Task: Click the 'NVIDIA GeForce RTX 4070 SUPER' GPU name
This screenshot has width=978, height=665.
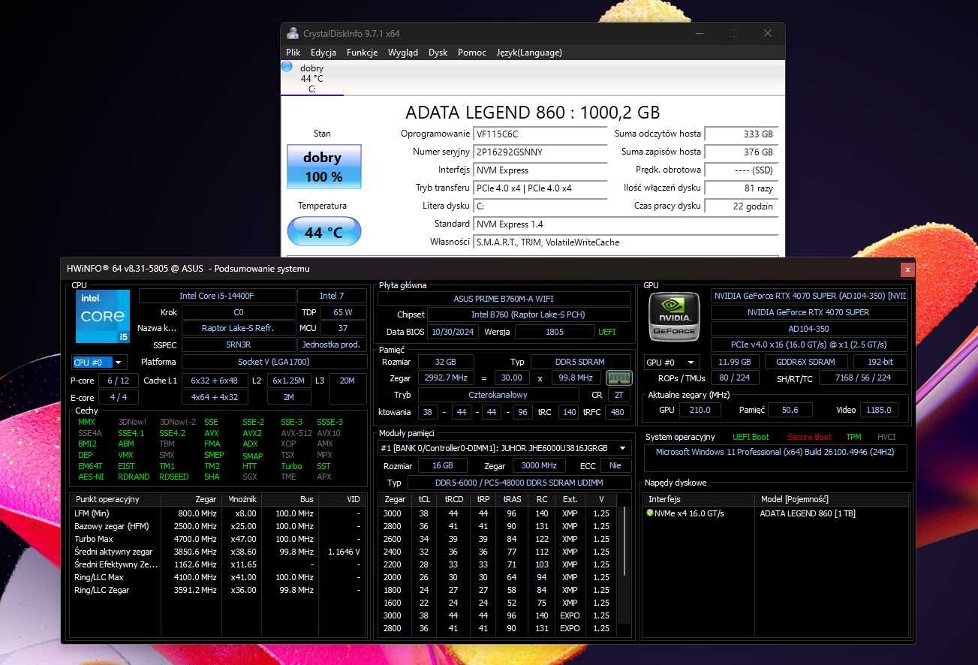Action: tap(808, 312)
